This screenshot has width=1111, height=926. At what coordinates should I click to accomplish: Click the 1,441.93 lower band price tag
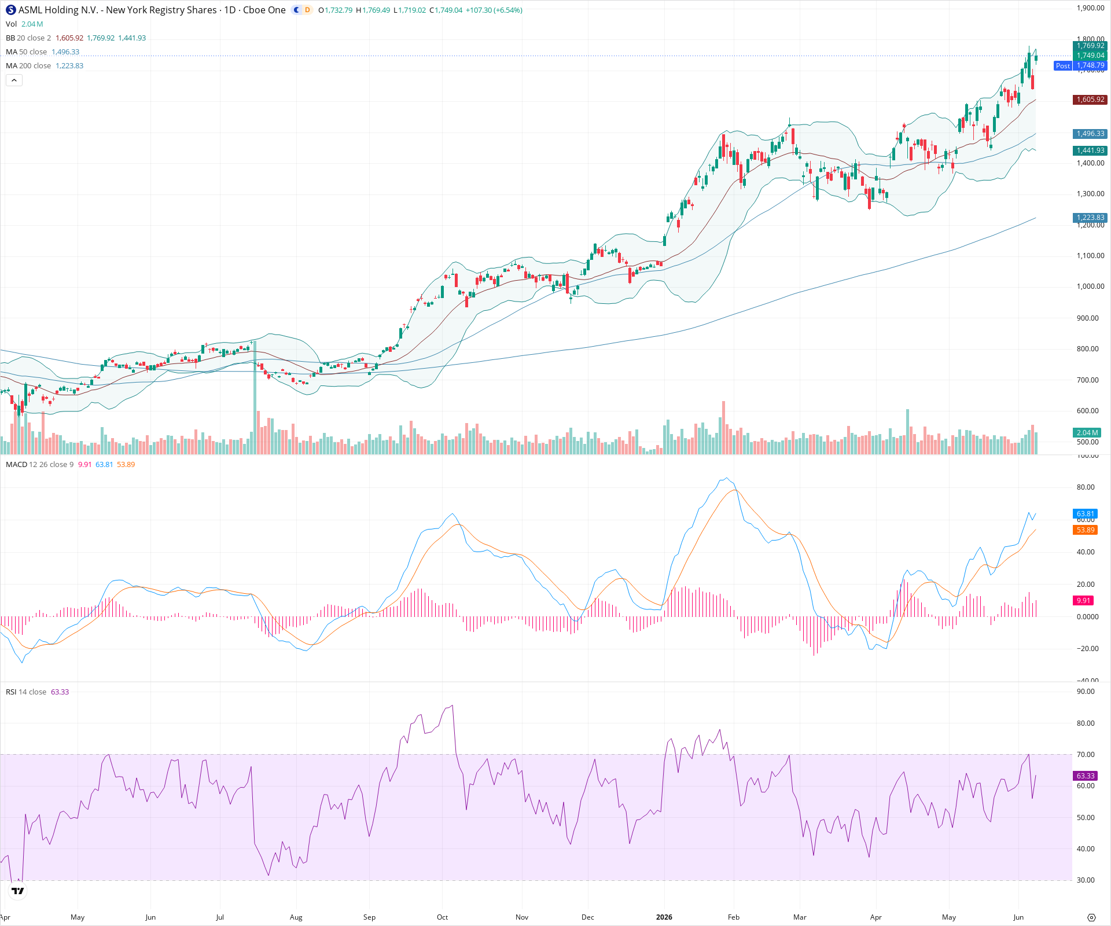pyautogui.click(x=1090, y=150)
